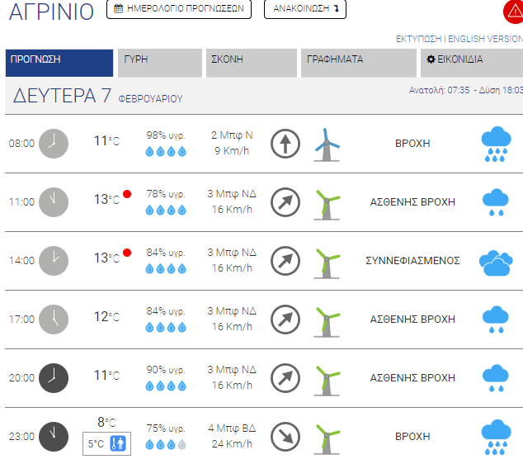Image resolution: width=523 pixels, height=464 pixels.
Task: Click the southeast wind arrow at 23:00
Action: (x=285, y=437)
